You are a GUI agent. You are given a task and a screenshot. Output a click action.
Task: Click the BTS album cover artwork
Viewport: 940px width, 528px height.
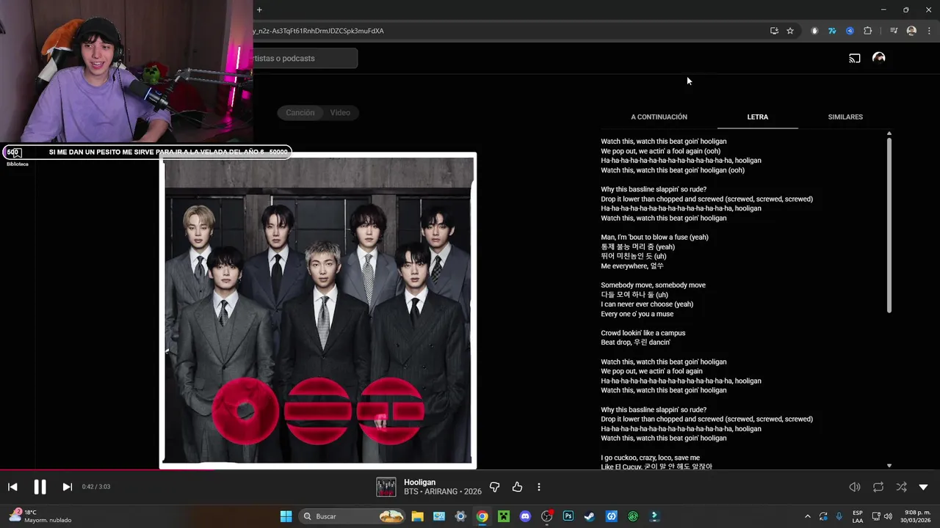[318, 310]
